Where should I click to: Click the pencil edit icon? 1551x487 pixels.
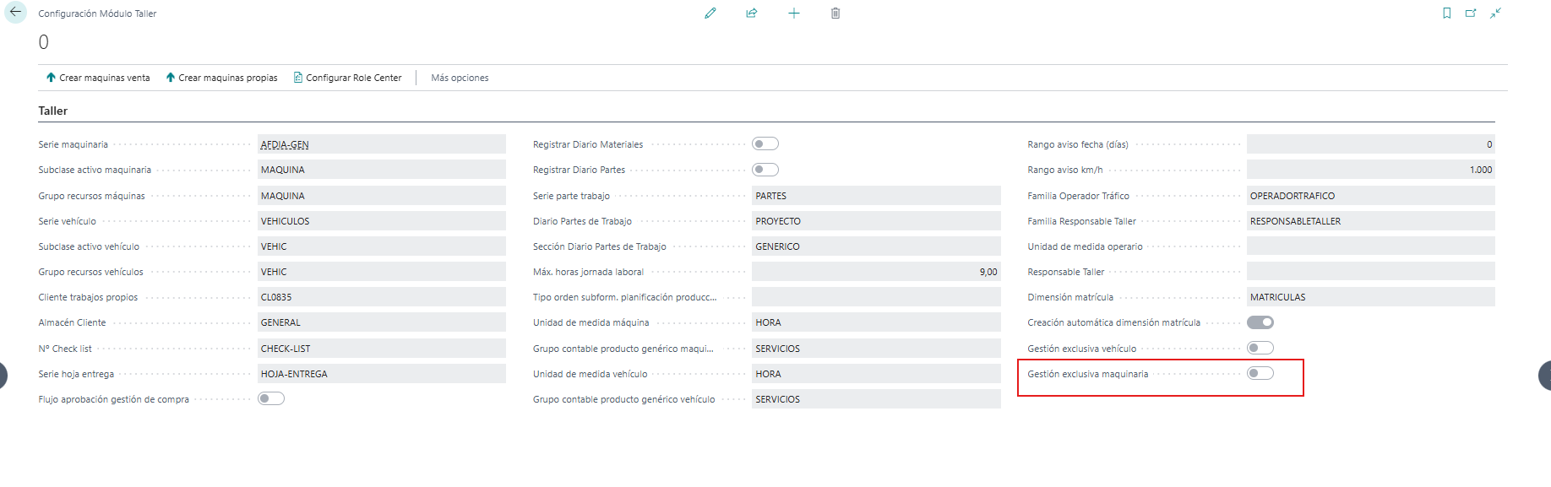pyautogui.click(x=710, y=14)
